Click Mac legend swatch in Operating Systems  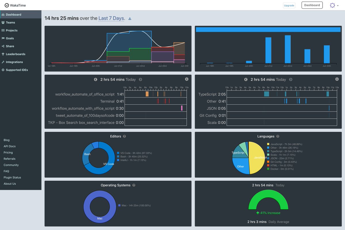click(x=119, y=205)
